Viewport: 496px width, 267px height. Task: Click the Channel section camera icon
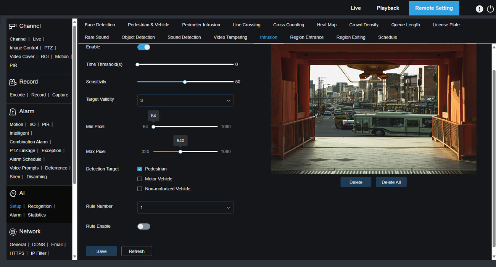[13, 26]
